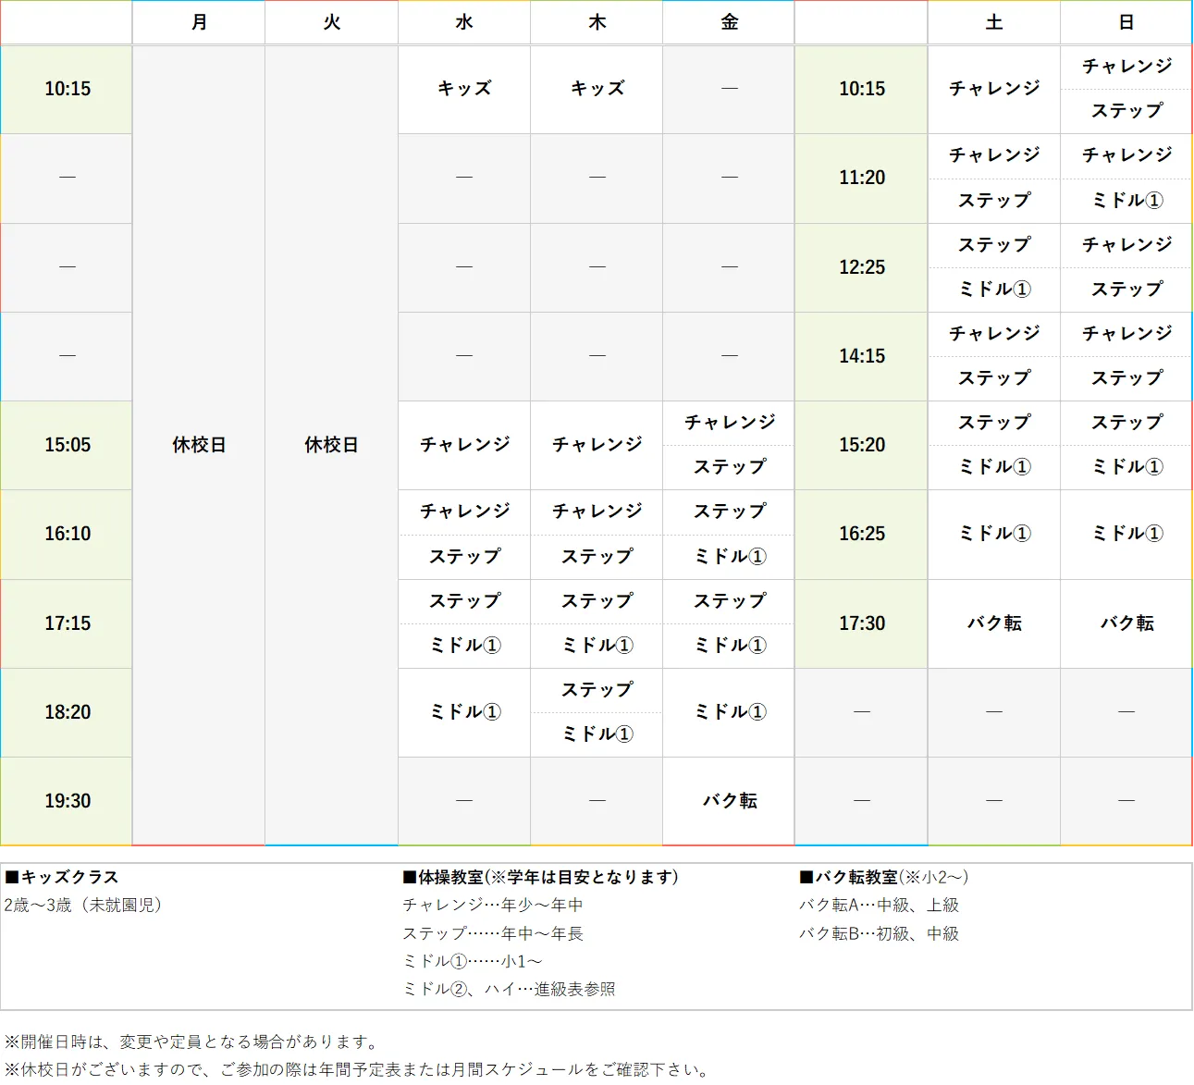Select the 月 column header
1194x1085 pixels.
[198, 22]
